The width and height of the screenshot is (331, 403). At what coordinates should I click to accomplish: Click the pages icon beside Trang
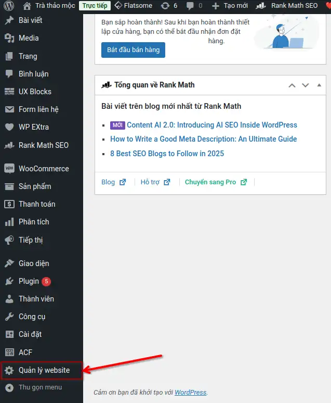point(9,56)
